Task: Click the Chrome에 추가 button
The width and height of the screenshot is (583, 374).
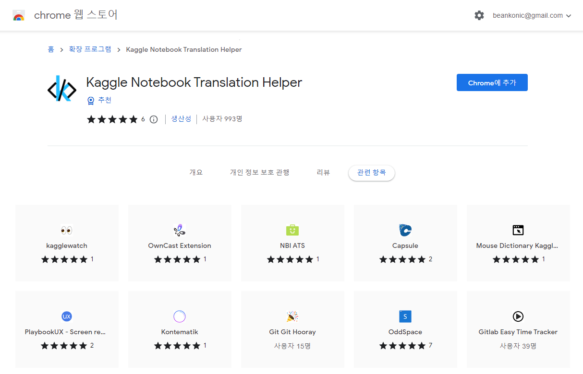Action: pos(492,82)
